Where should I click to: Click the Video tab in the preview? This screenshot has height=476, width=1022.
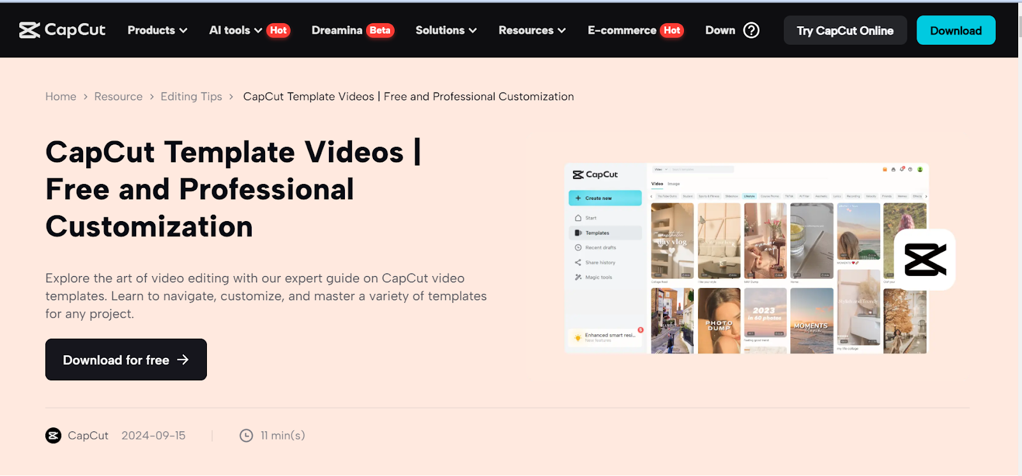point(657,183)
